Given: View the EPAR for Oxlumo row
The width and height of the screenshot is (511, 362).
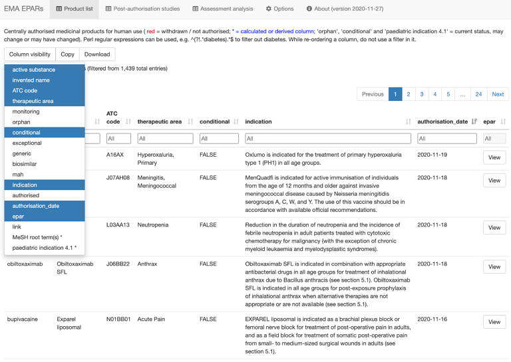Looking at the screenshot, I should 494,157.
